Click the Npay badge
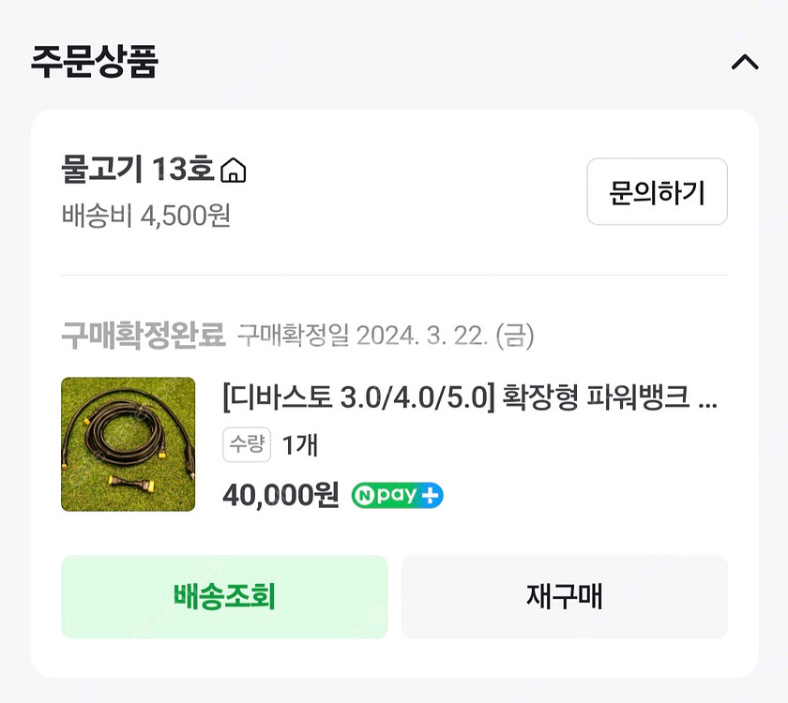788x703 pixels. click(x=397, y=496)
